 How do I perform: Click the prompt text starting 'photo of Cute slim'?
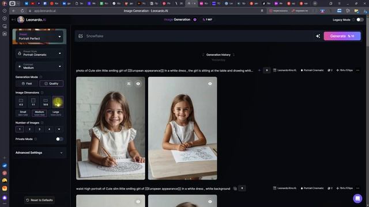click(164, 70)
